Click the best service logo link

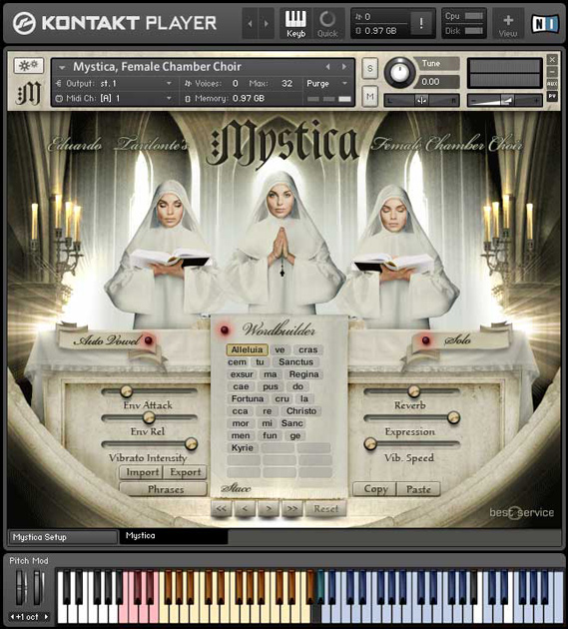click(x=521, y=512)
